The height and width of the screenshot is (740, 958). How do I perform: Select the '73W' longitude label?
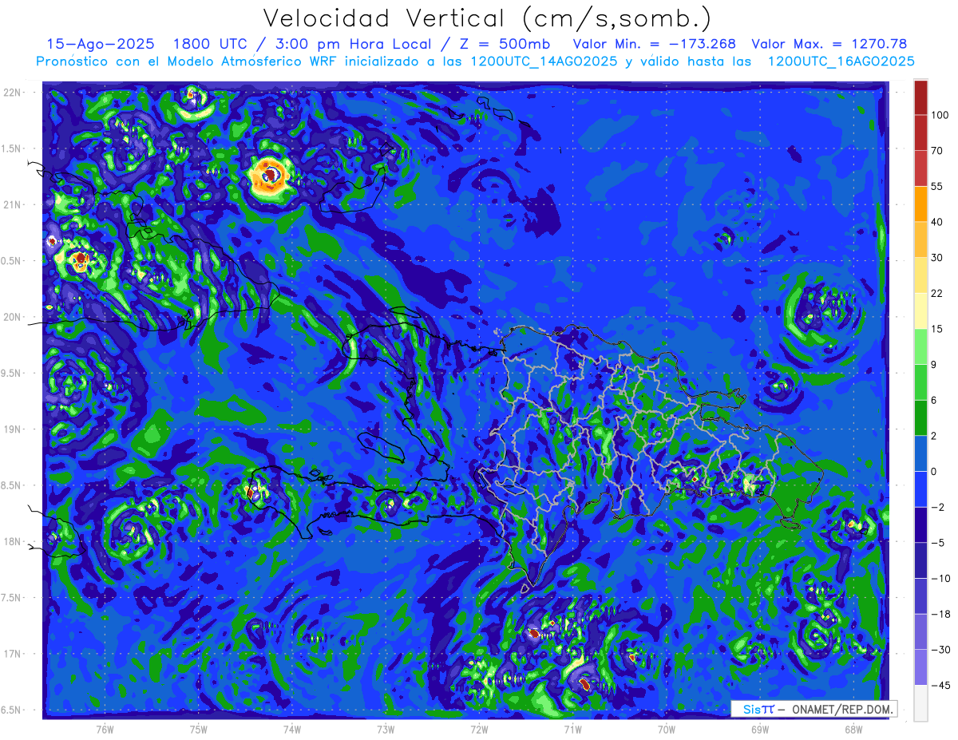tap(386, 729)
